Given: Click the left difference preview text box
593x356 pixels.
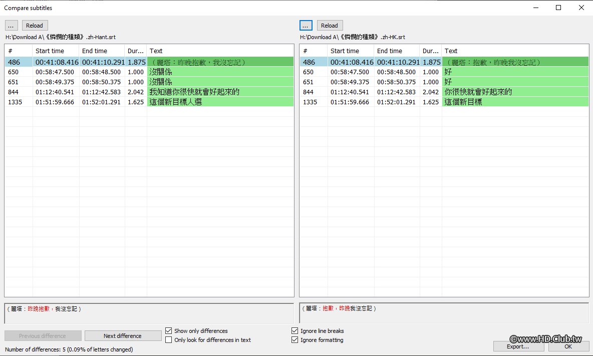Looking at the screenshot, I should pos(149,313).
